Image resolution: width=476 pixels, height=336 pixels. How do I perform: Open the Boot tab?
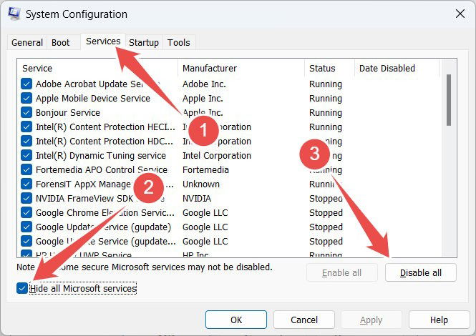tap(60, 42)
